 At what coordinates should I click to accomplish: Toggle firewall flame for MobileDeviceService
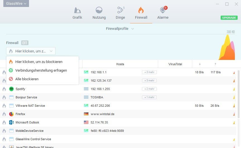pos(4,131)
